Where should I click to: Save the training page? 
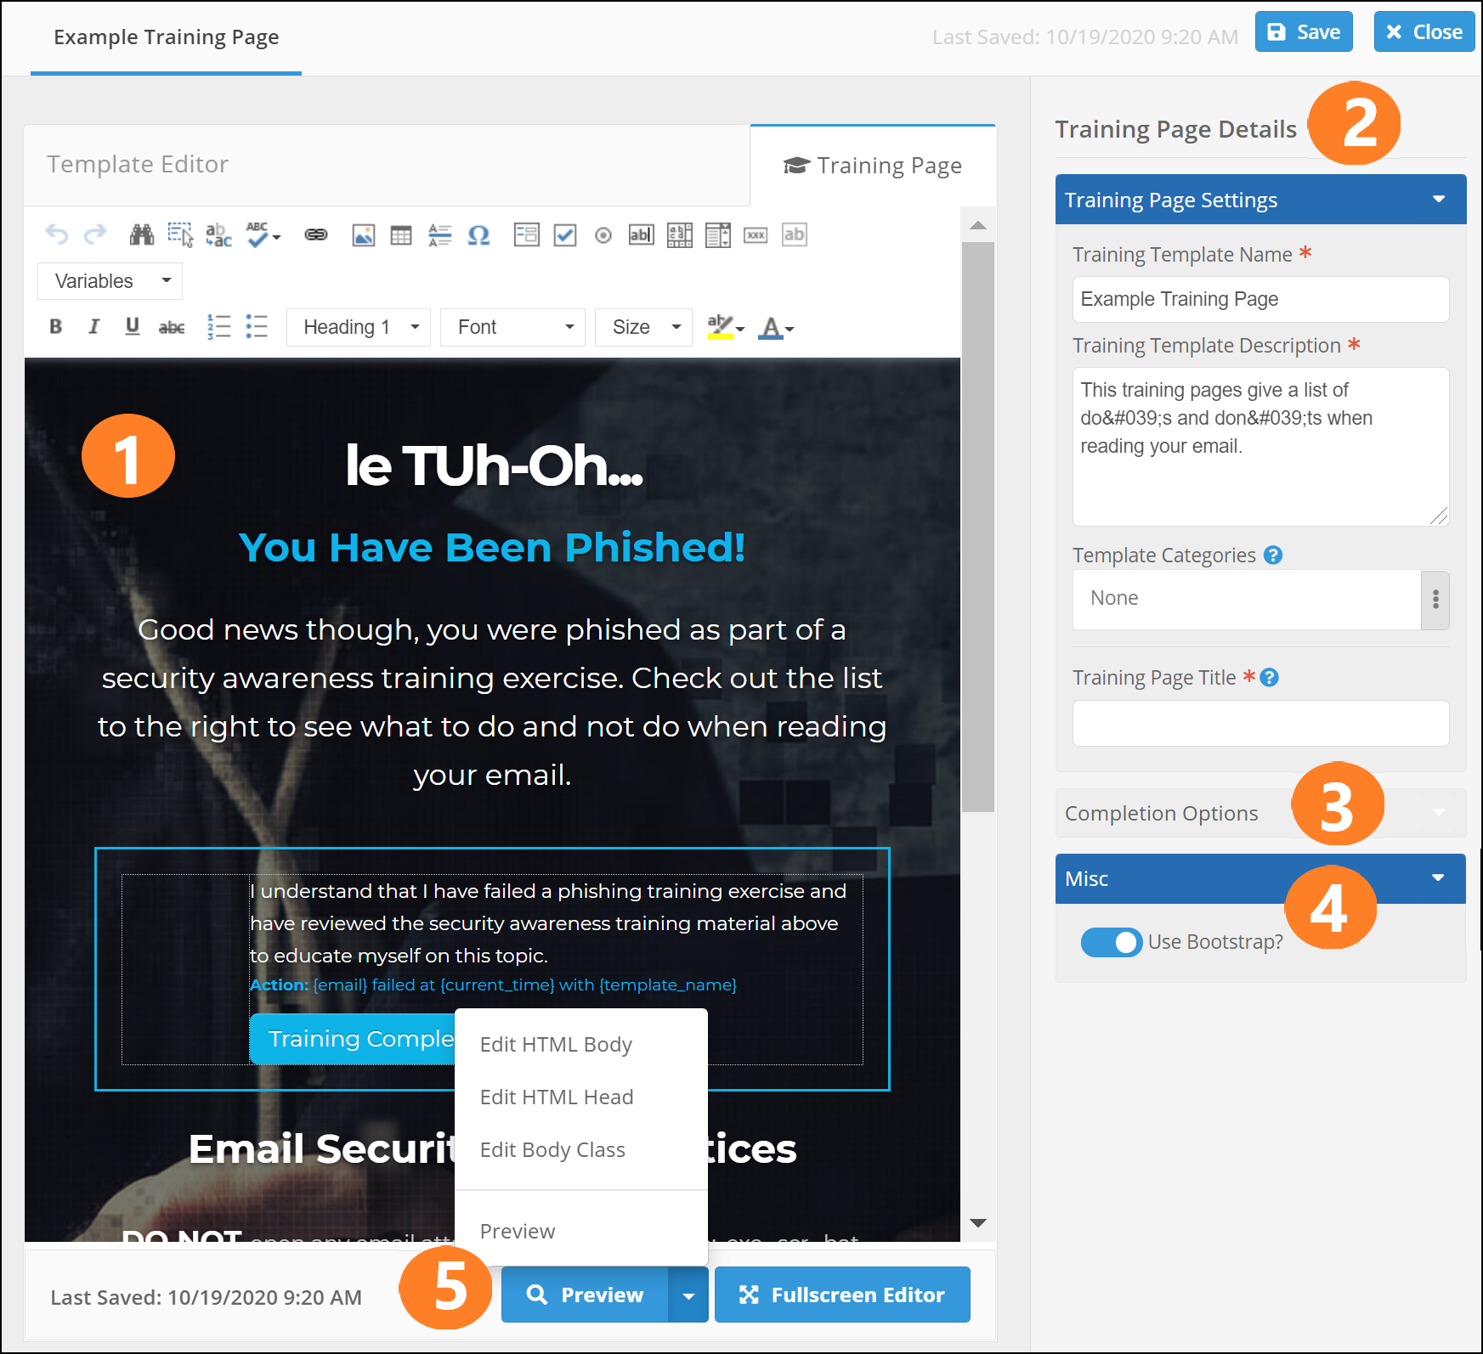[1303, 32]
